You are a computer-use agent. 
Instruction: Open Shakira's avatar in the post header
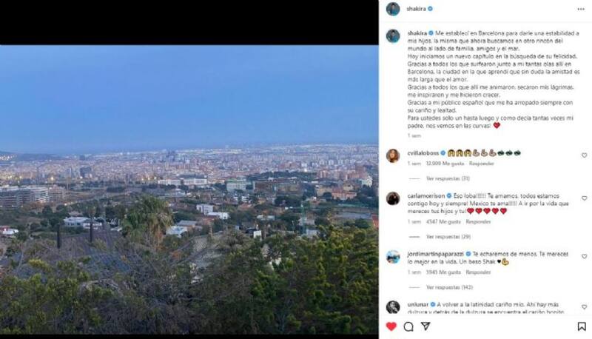click(x=393, y=9)
